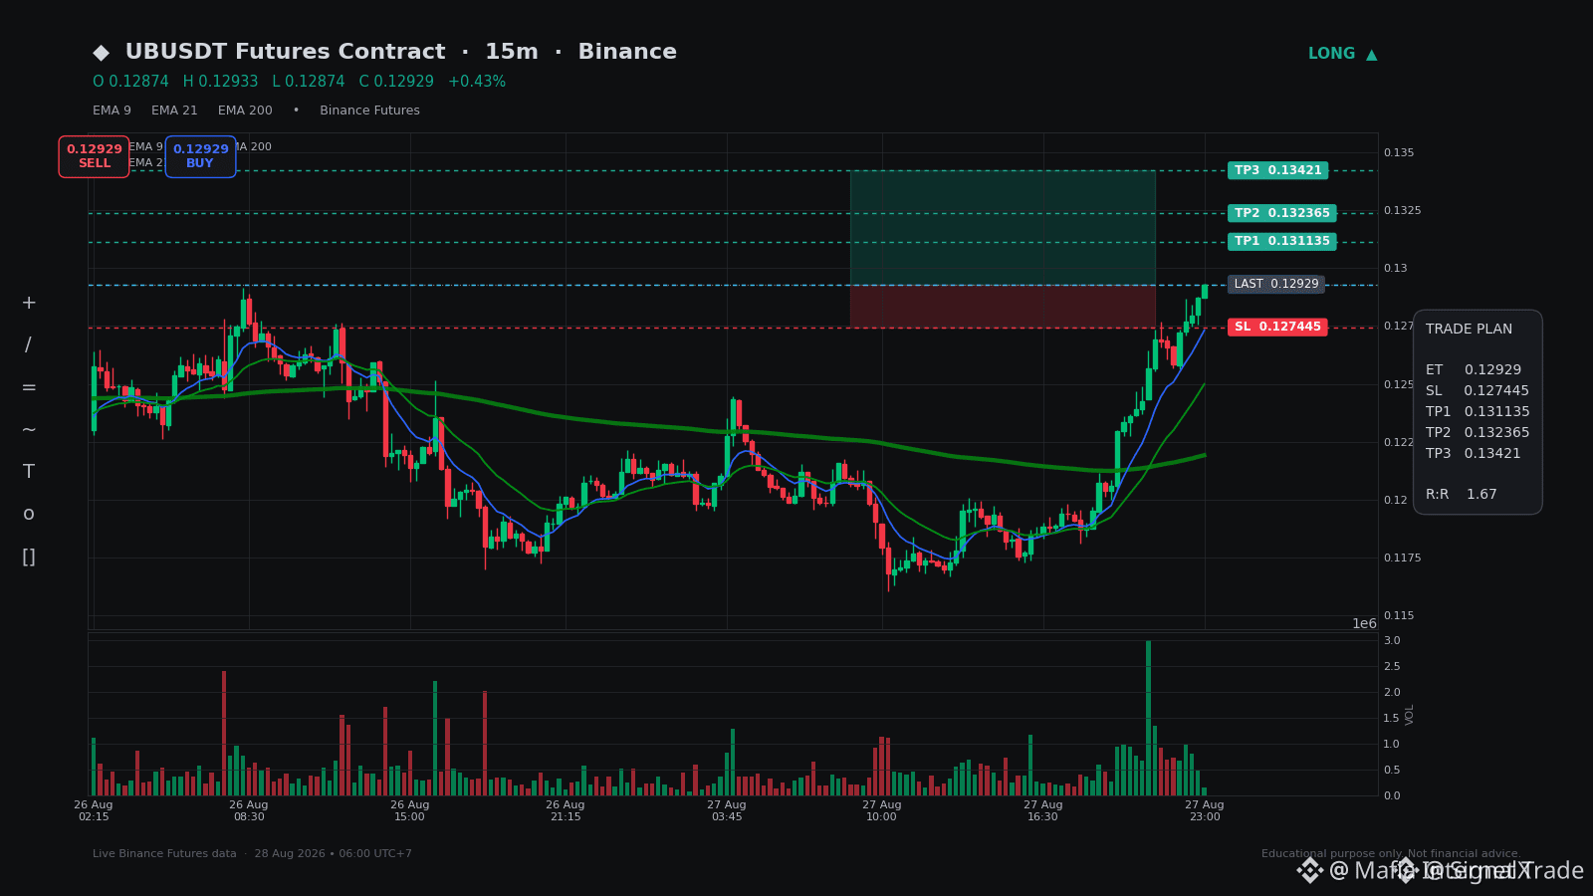Click the '1.5' volume axis label

pyautogui.click(x=1392, y=718)
